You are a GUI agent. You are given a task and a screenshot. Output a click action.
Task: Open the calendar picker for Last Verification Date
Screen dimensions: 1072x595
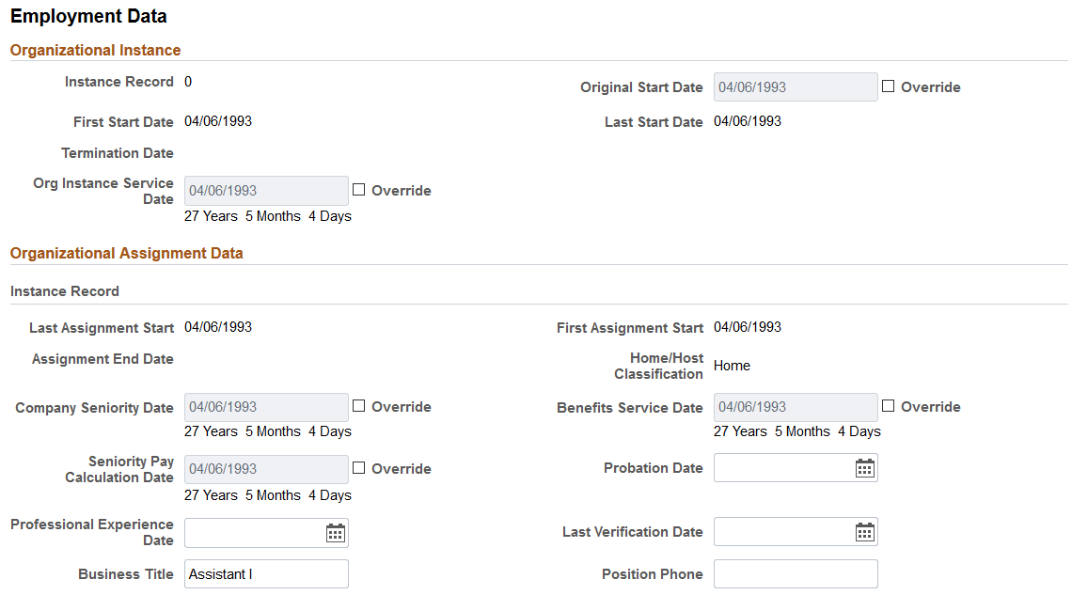coord(864,531)
